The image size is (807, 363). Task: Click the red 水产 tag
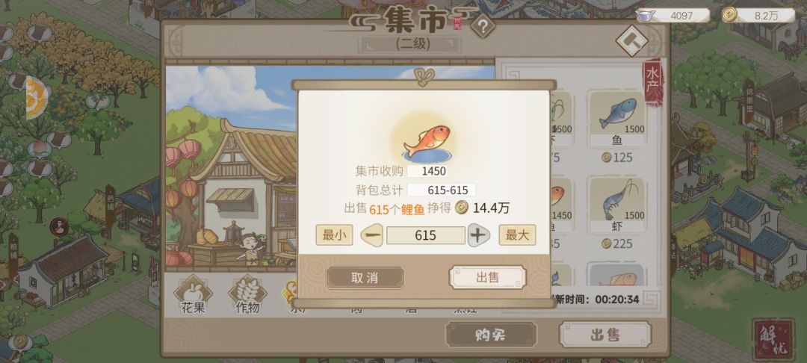pos(653,82)
